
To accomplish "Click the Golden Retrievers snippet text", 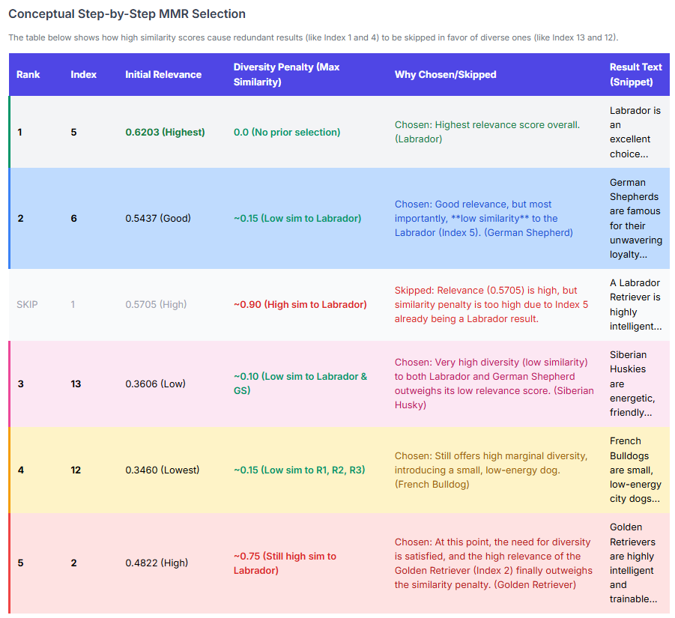I will [x=635, y=563].
